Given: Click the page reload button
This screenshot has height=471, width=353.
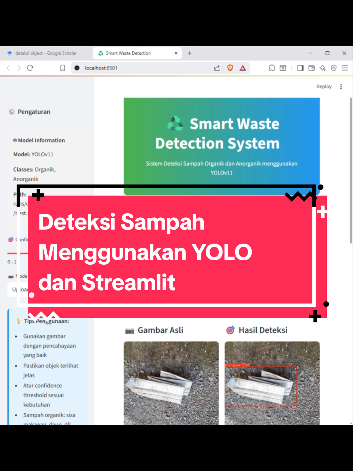Looking at the screenshot, I should tap(30, 68).
